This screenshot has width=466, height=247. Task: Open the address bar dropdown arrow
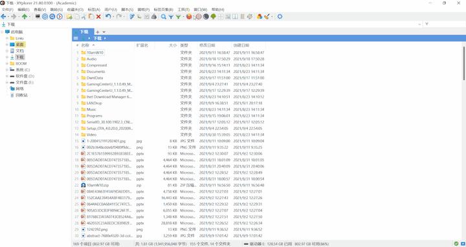(419, 24)
